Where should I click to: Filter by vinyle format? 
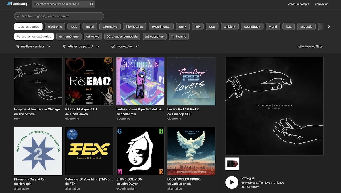[x=93, y=37]
